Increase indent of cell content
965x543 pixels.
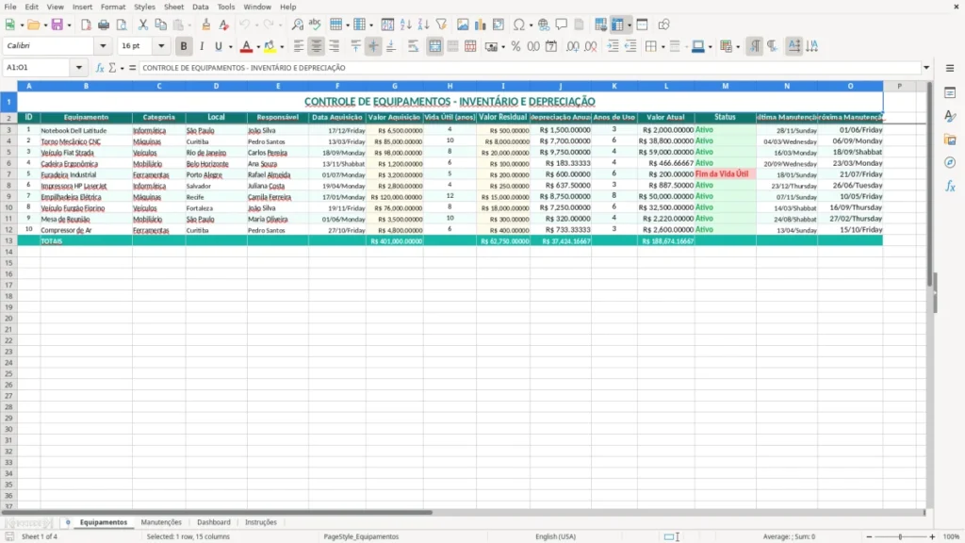tap(613, 46)
